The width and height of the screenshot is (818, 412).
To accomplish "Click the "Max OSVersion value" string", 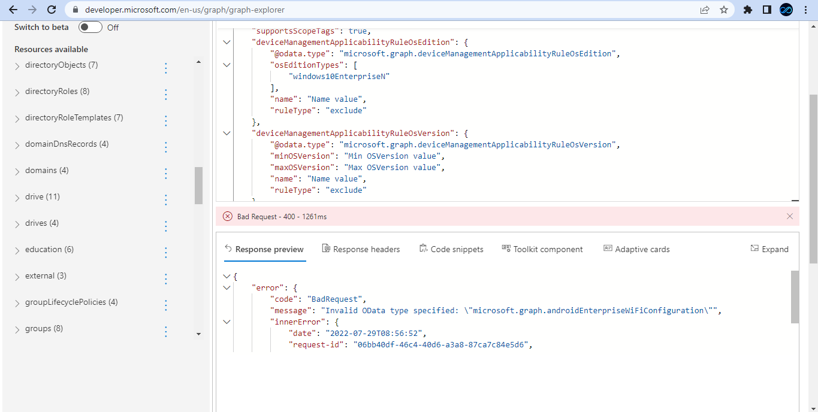I will tap(391, 168).
